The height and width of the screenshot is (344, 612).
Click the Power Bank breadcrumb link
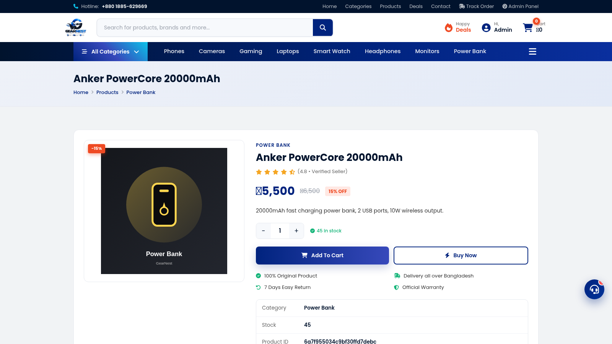141,92
